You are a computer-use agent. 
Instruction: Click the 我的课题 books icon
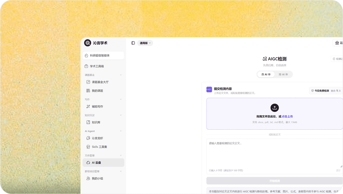pos(88,91)
